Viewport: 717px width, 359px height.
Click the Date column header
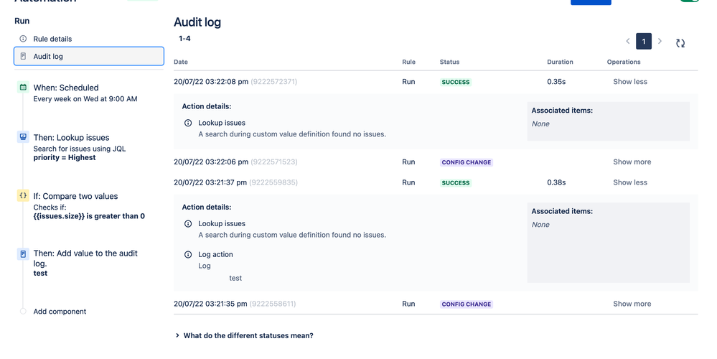coord(181,62)
